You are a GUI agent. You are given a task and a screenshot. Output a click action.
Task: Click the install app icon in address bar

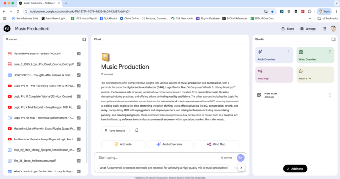[x=266, y=11]
